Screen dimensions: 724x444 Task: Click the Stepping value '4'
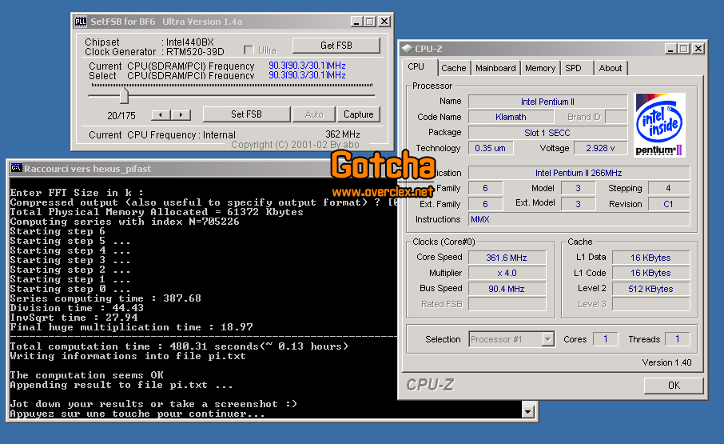click(x=669, y=188)
